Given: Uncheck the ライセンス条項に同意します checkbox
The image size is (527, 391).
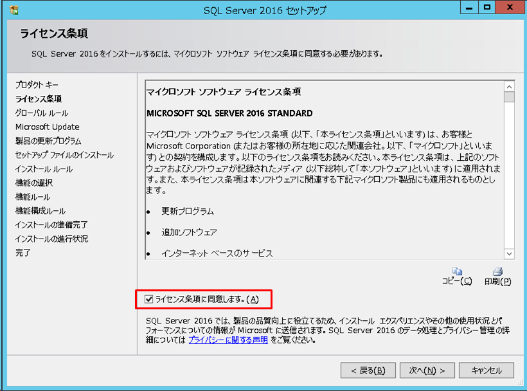Looking at the screenshot, I should tap(148, 299).
